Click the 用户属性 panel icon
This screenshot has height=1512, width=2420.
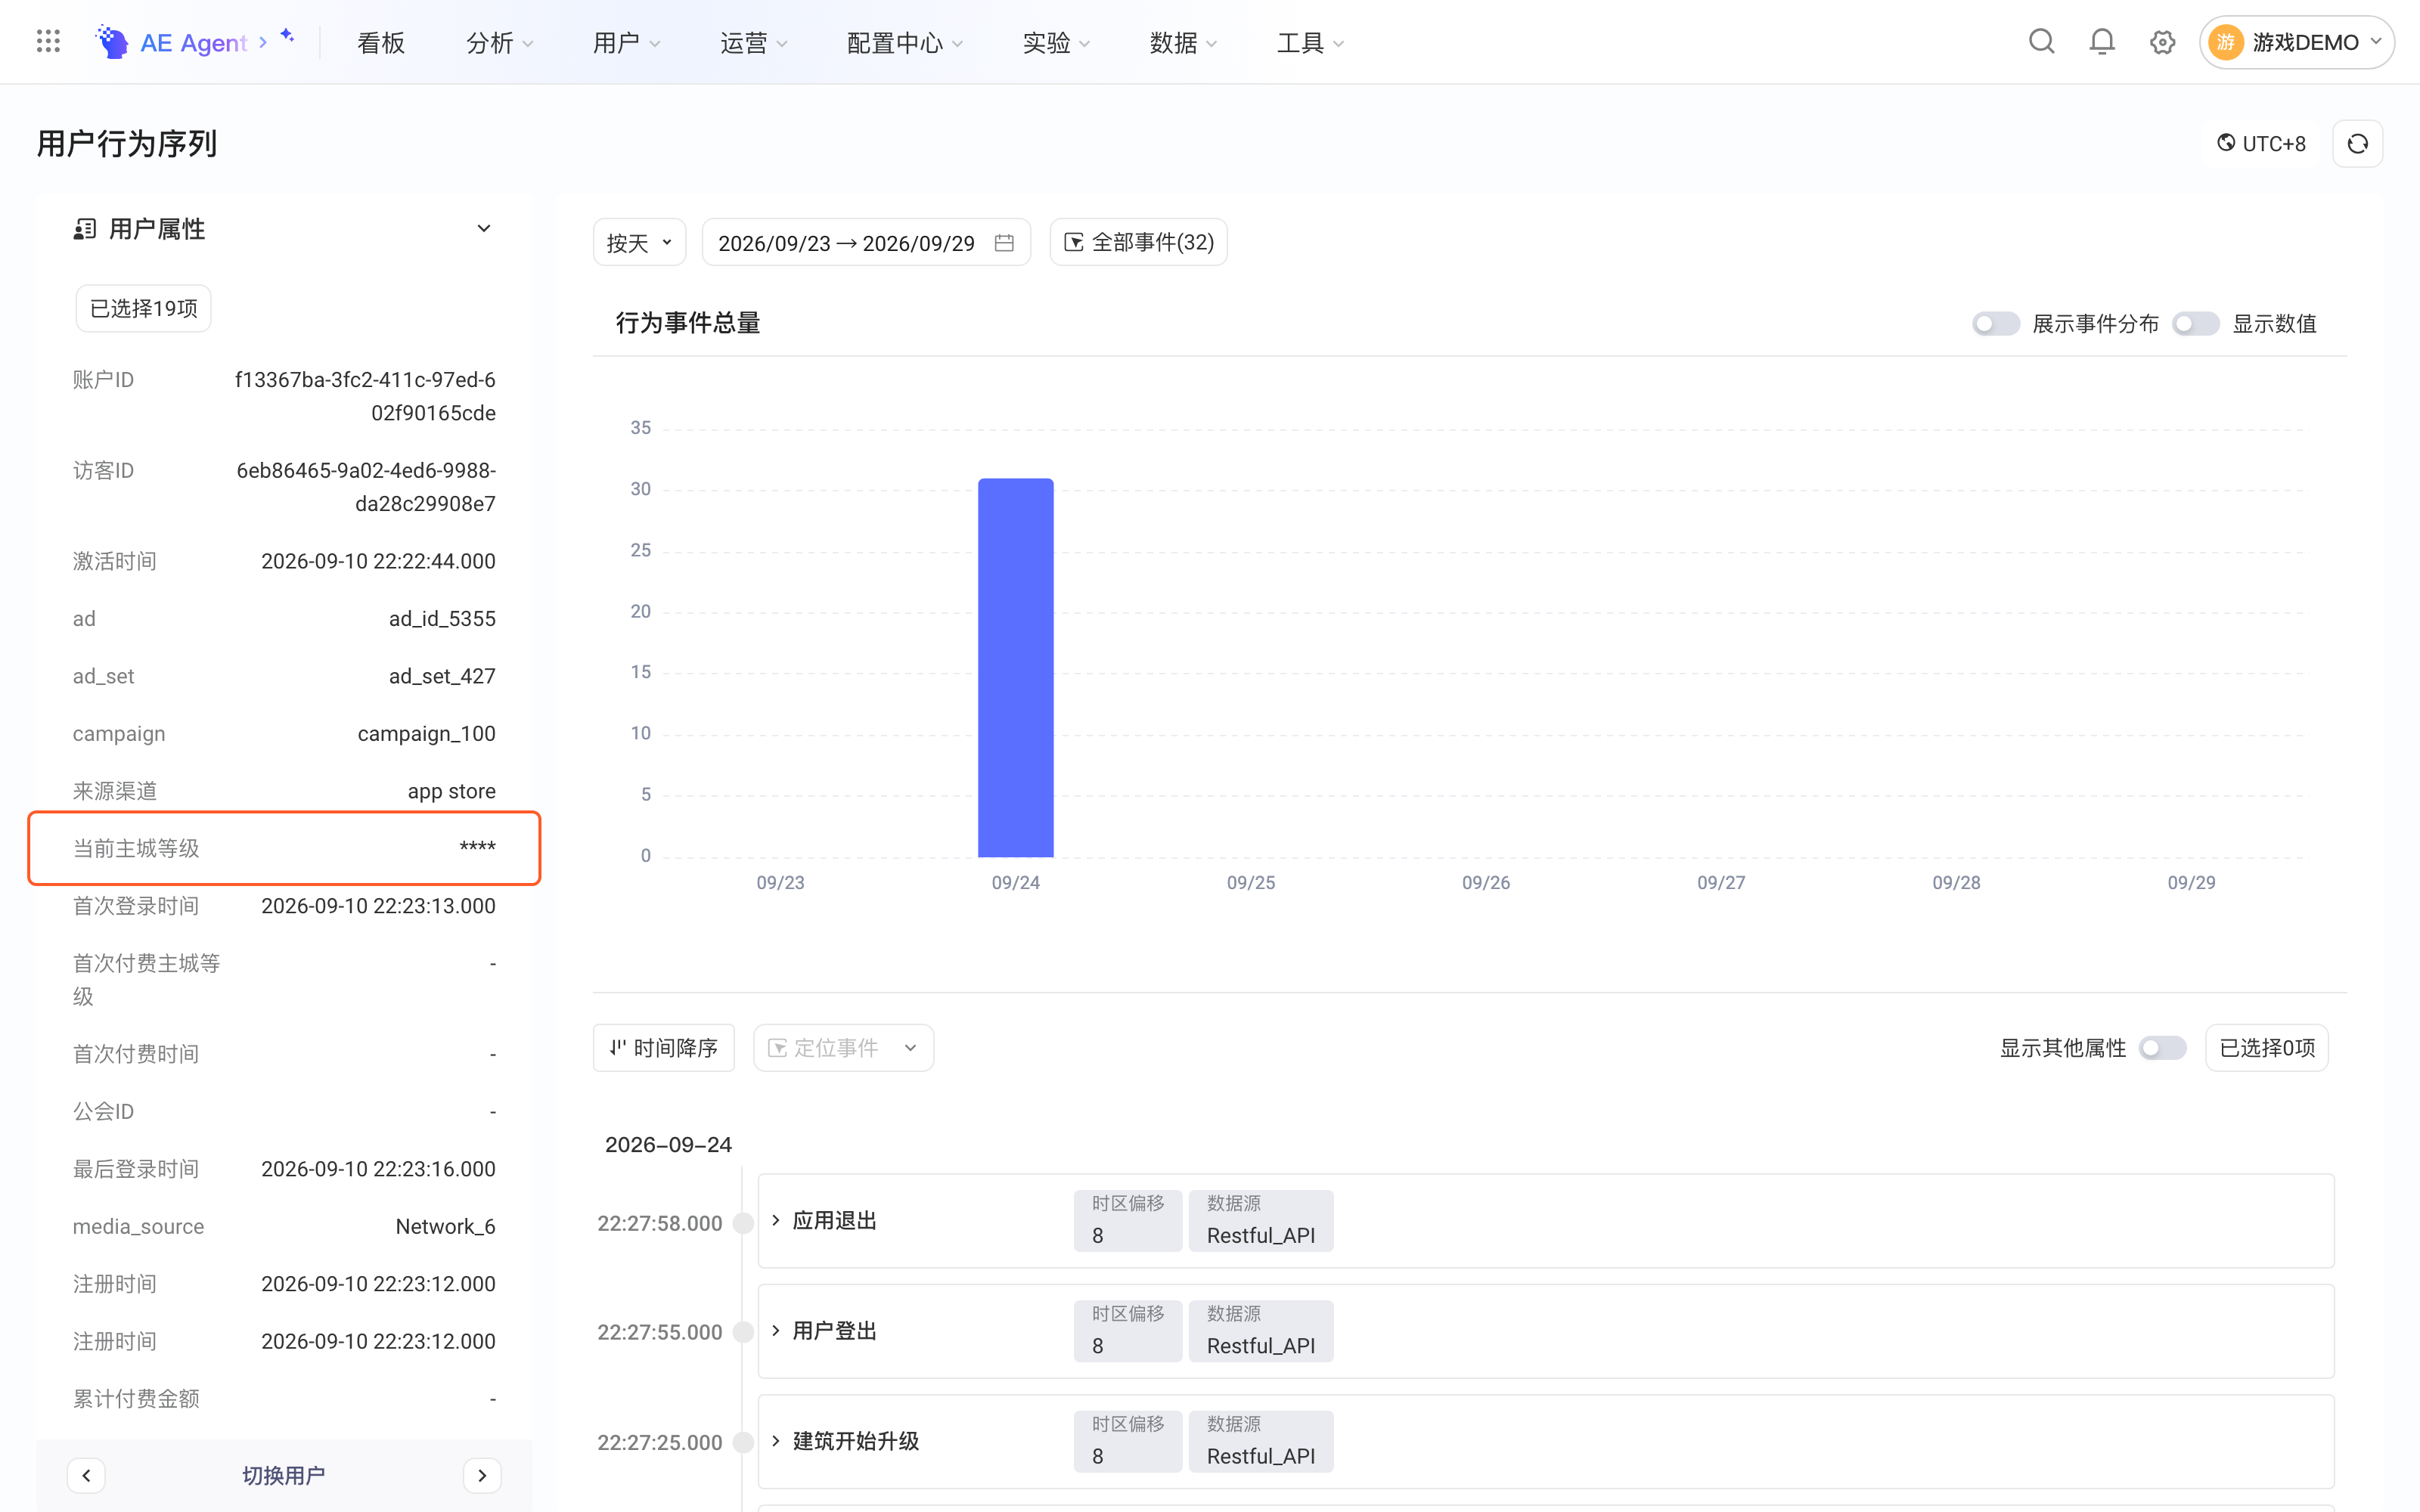point(84,229)
